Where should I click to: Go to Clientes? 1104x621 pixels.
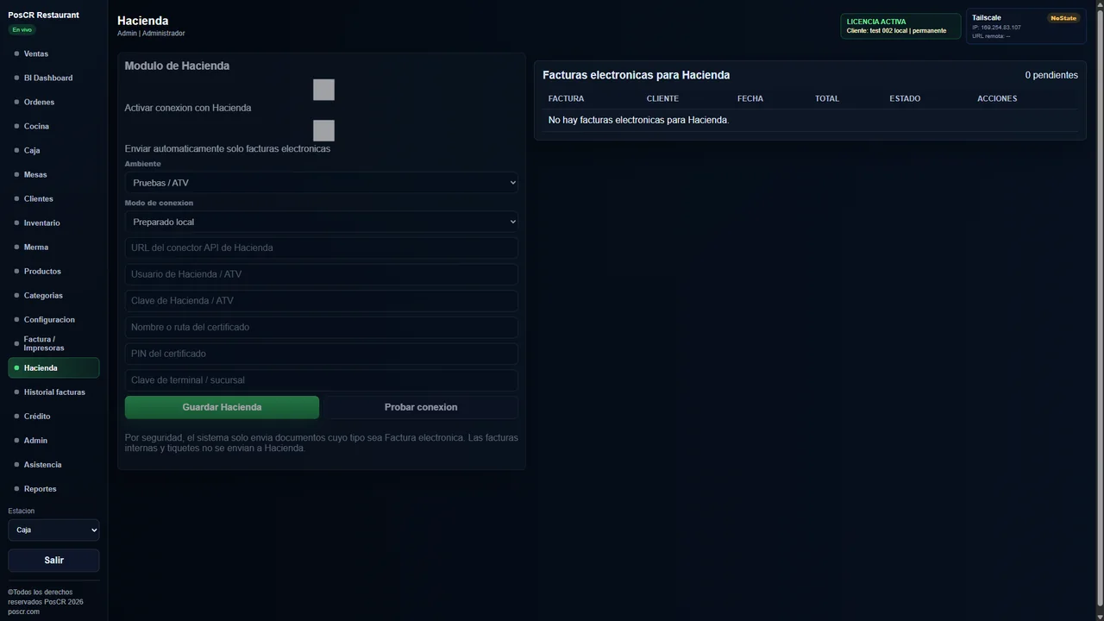point(53,198)
